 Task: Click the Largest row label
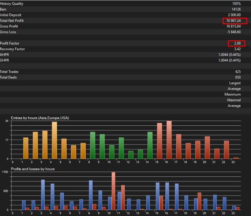point(235,83)
